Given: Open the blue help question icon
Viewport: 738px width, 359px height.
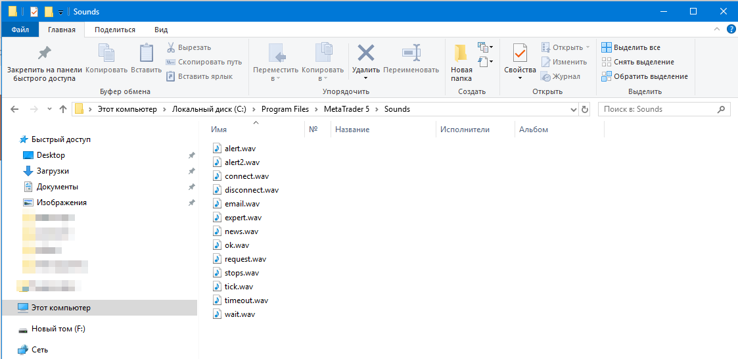Looking at the screenshot, I should [x=731, y=29].
